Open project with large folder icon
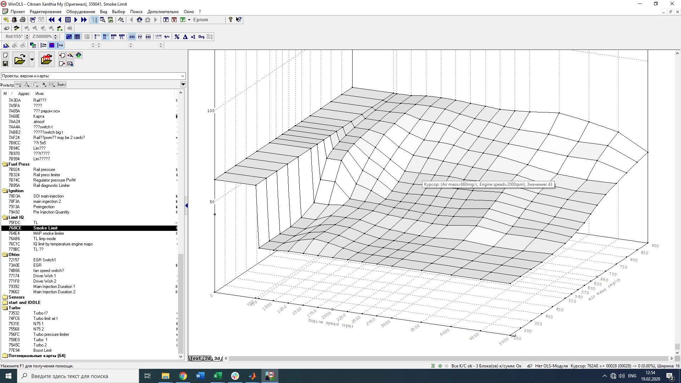681x383 pixels. tap(20, 59)
